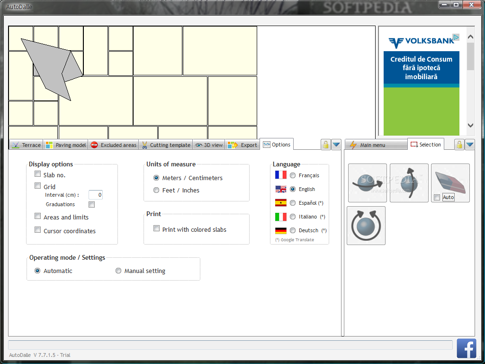Click the AutoDalle V 7.7.1.5 - Trial text
485x364 pixels.
tap(40, 355)
